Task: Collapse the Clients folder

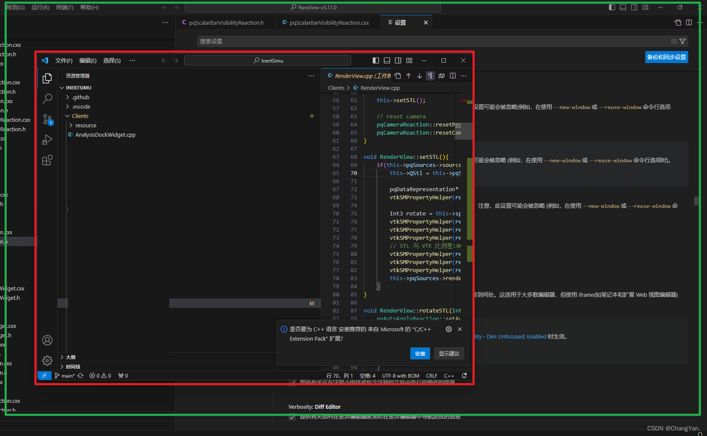Action: [x=77, y=116]
